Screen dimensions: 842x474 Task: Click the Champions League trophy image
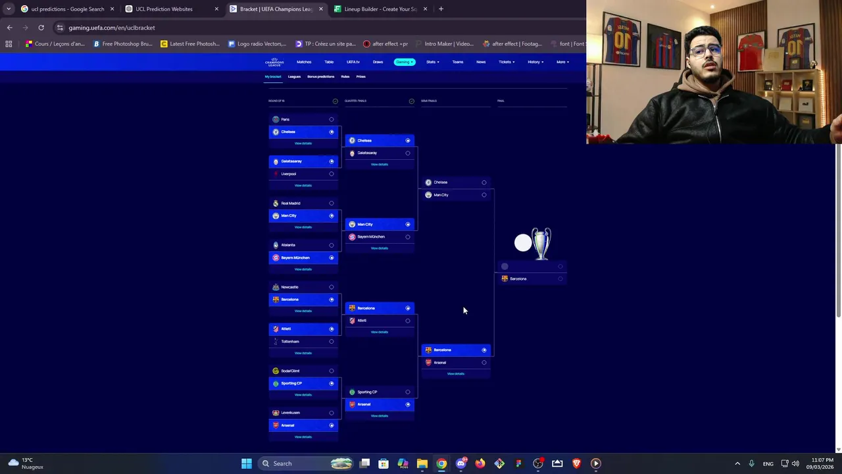click(x=541, y=244)
